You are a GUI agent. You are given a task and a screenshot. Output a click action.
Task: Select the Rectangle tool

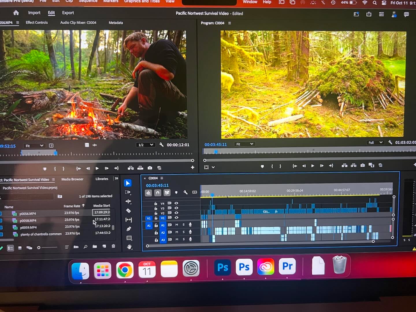(x=129, y=238)
